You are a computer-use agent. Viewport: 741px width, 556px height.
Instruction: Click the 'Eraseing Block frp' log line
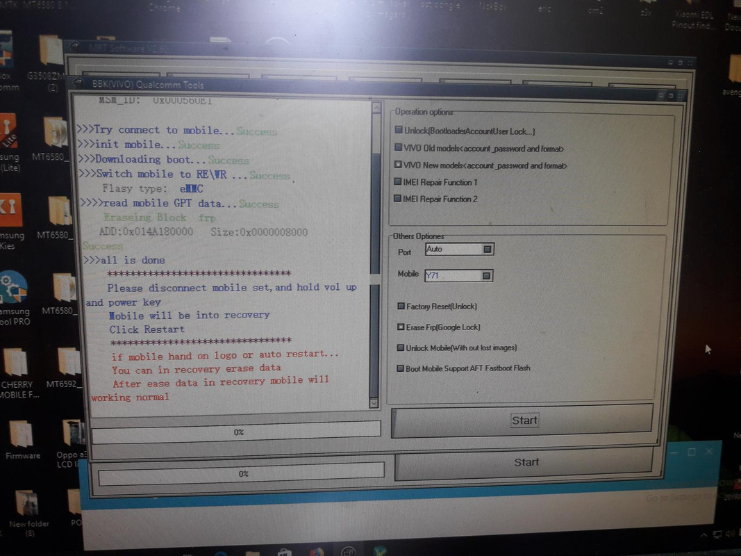point(160,218)
